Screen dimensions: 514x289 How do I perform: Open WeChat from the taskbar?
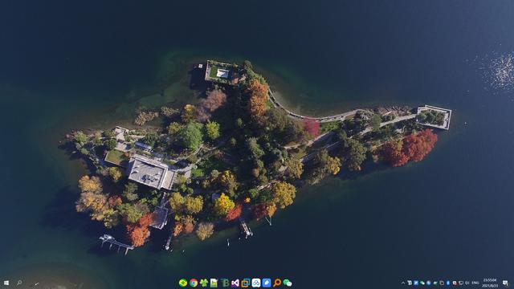(x=288, y=283)
